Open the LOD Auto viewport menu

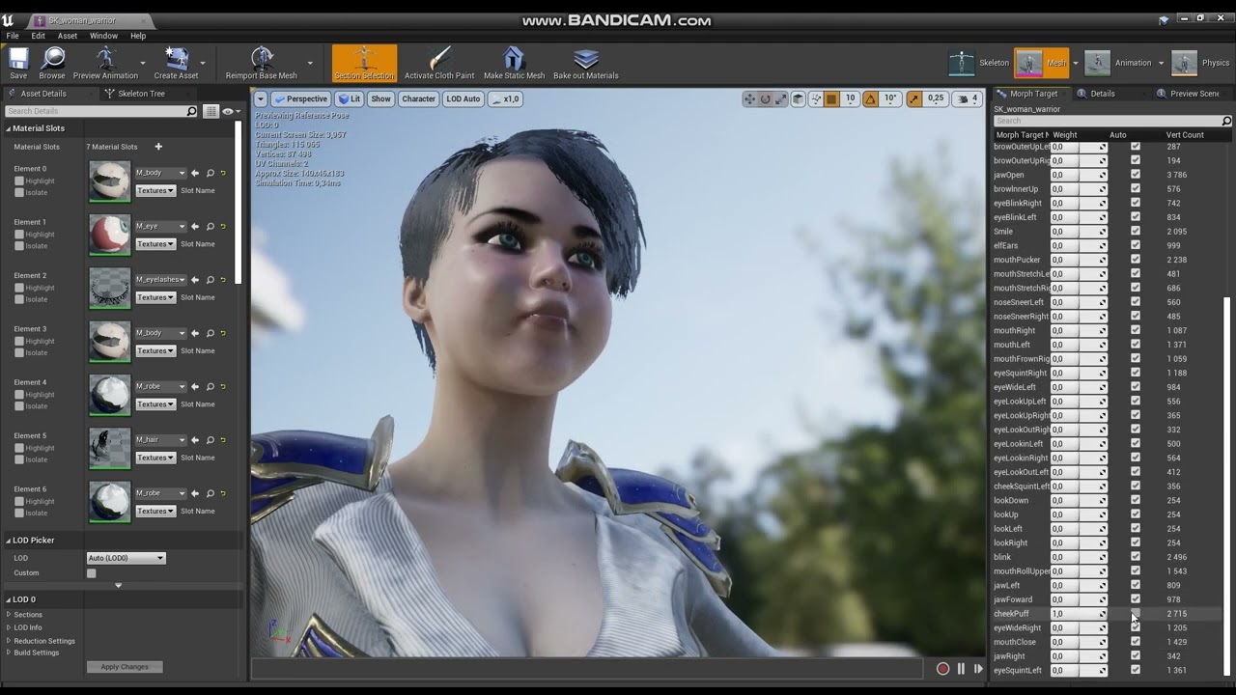(x=463, y=98)
